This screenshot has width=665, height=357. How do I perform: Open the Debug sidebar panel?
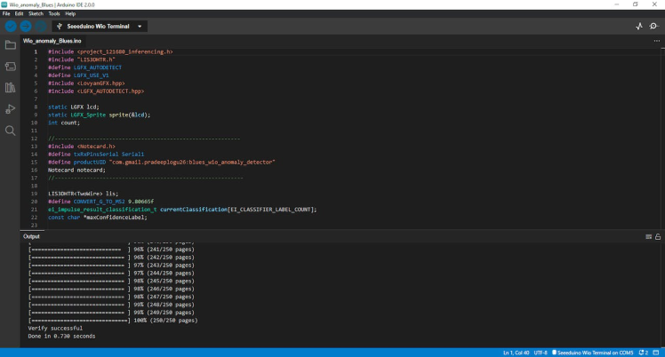tap(11, 109)
